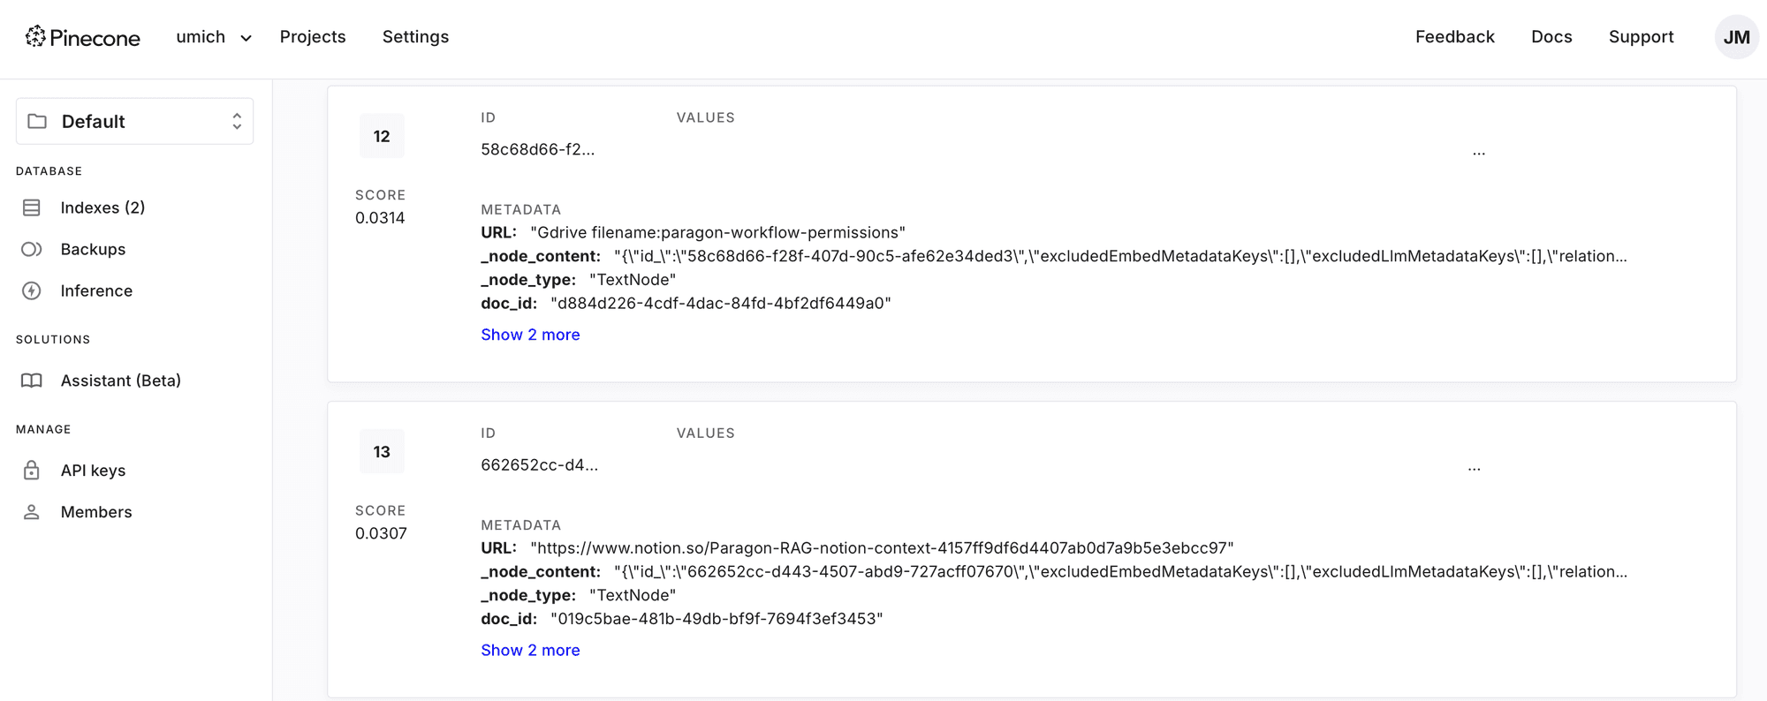Expand the umich organization dropdown

coord(214,37)
